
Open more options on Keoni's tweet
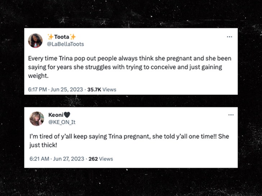(x=231, y=115)
